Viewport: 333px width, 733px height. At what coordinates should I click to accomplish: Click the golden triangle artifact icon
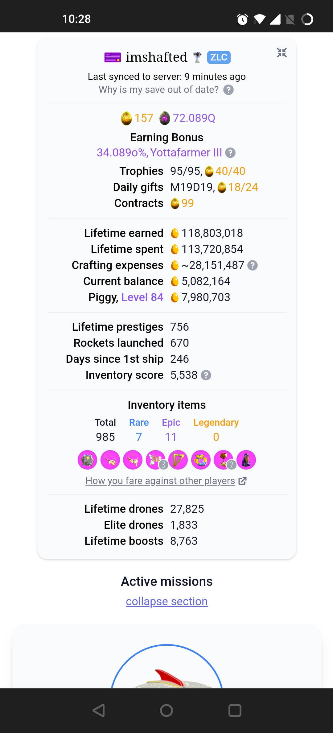coord(178,460)
